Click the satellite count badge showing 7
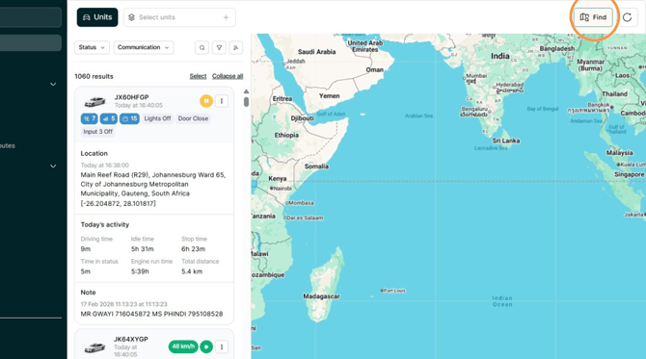Viewport: 646px width, 359px height. [89, 118]
